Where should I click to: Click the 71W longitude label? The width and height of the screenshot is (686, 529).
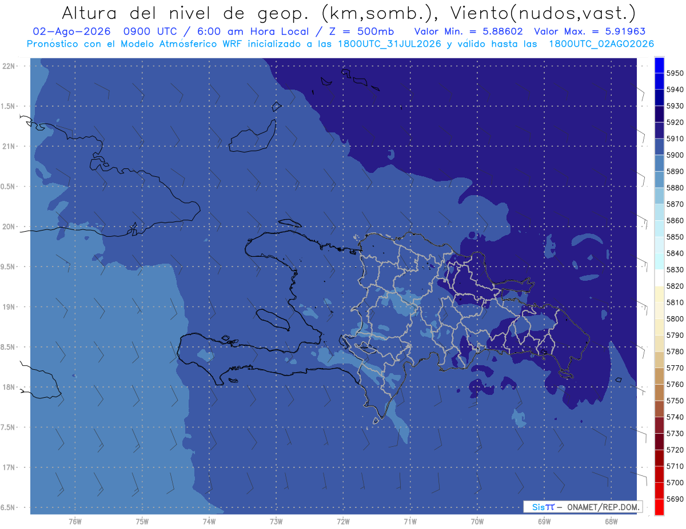tap(410, 521)
